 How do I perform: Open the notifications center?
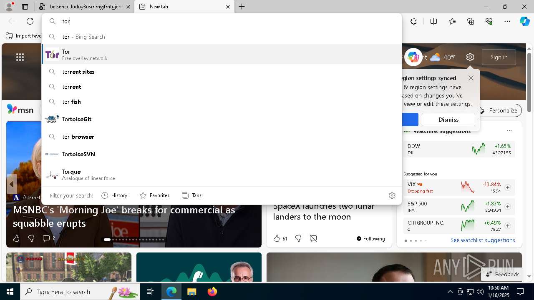click(x=520, y=292)
